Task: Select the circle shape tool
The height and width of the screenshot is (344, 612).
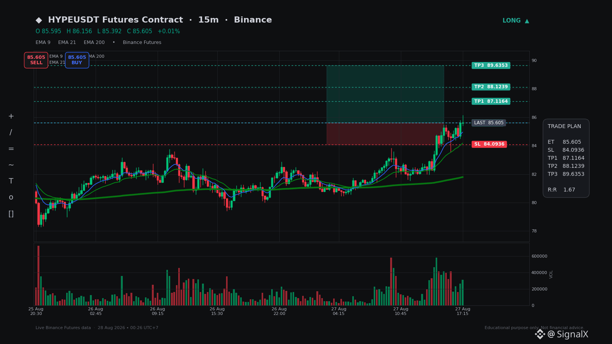Action: (x=11, y=197)
